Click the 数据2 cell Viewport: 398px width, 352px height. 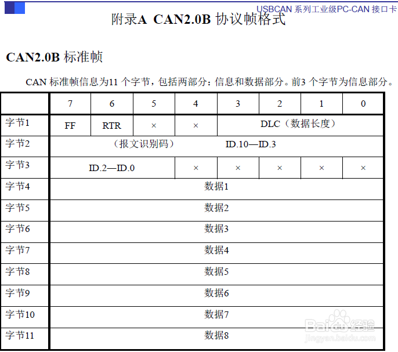point(216,211)
